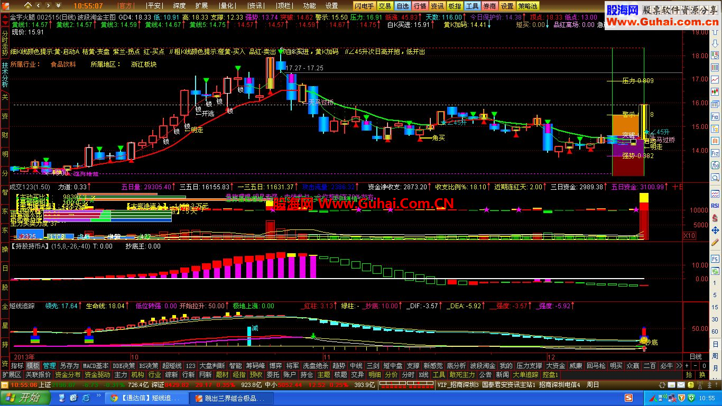Click the 闪电手 button
This screenshot has height=406, width=722.
coord(365,6)
